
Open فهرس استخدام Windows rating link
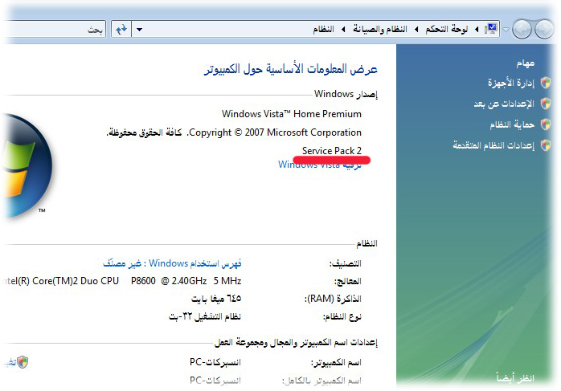point(172,263)
